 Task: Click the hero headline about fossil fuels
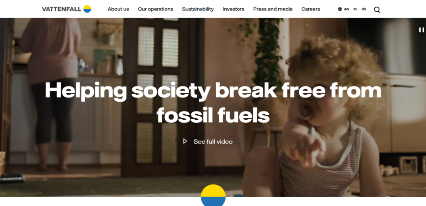click(x=213, y=102)
